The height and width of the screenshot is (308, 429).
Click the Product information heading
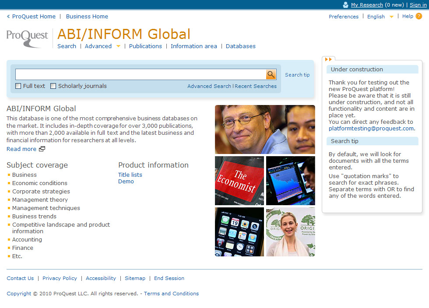(153, 165)
